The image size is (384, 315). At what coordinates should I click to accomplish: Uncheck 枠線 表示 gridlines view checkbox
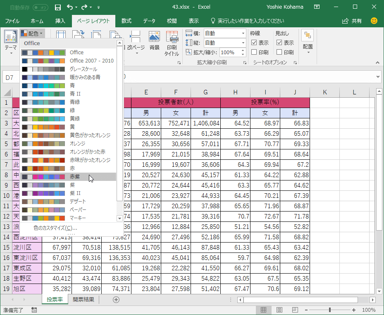pos(254,43)
